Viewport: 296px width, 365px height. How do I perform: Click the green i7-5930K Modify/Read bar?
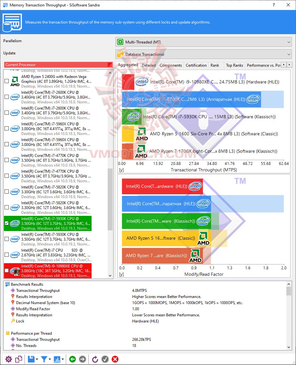(166, 221)
